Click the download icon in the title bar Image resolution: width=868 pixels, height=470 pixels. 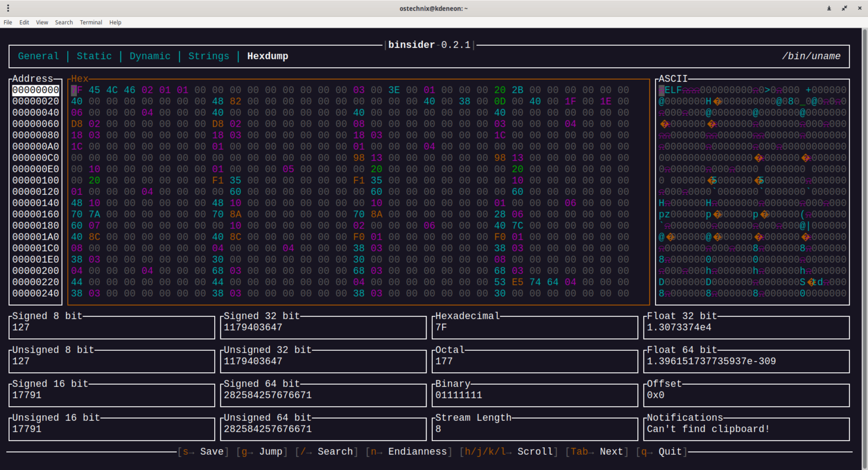point(828,8)
